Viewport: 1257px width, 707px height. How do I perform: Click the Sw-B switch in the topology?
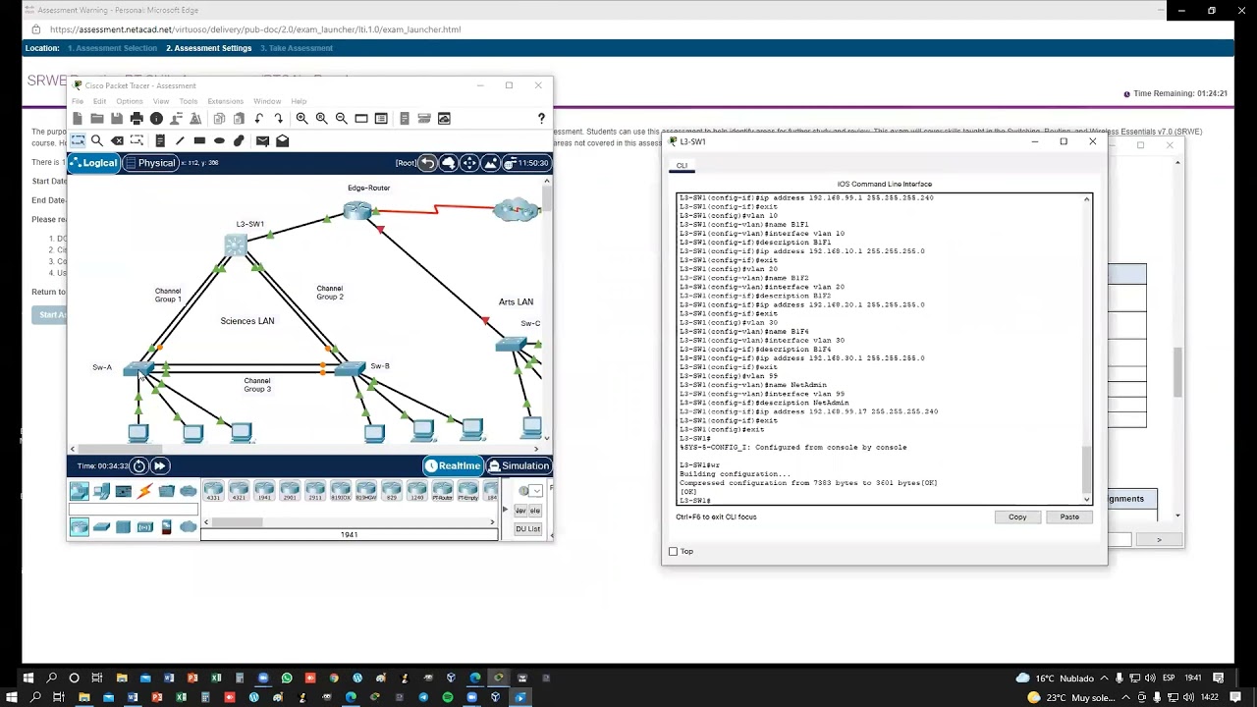[350, 368]
